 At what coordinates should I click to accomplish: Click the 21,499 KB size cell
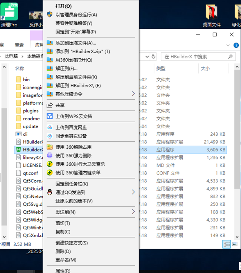pos(215,142)
